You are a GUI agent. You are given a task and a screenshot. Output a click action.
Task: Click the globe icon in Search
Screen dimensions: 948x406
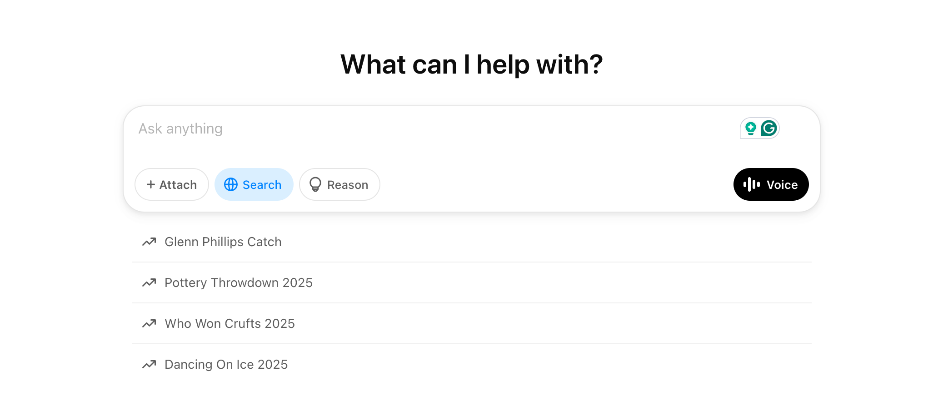[x=231, y=184]
